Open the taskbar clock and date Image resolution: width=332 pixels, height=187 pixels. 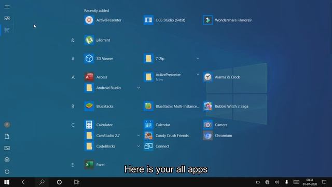(x=310, y=182)
